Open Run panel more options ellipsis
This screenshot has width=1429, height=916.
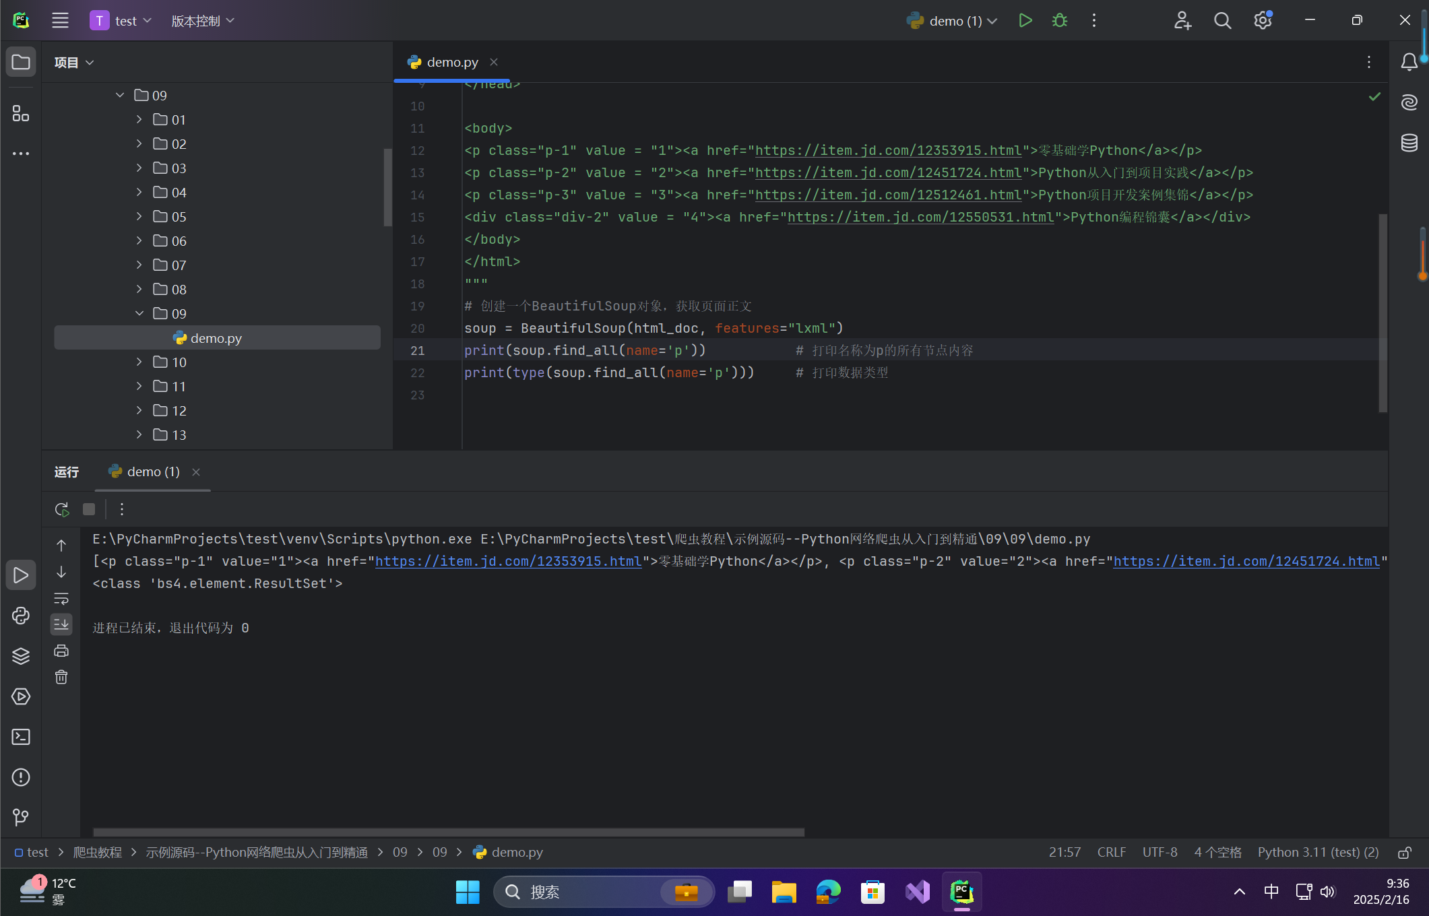(x=122, y=509)
